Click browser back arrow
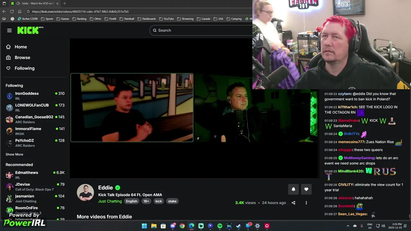 pyautogui.click(x=4, y=12)
